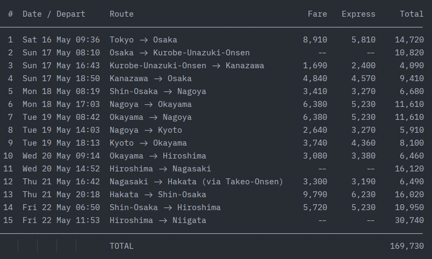Click the grand total 169,730

(x=407, y=246)
